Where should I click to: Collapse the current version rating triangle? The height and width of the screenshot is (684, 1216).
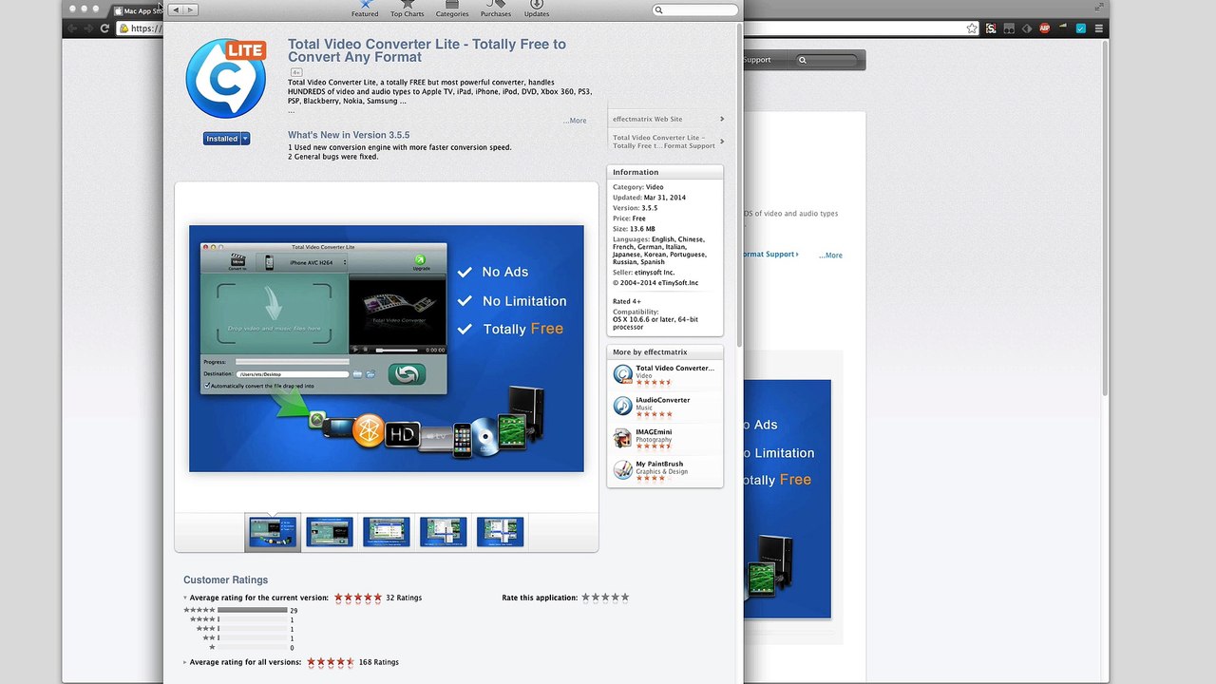pos(185,598)
